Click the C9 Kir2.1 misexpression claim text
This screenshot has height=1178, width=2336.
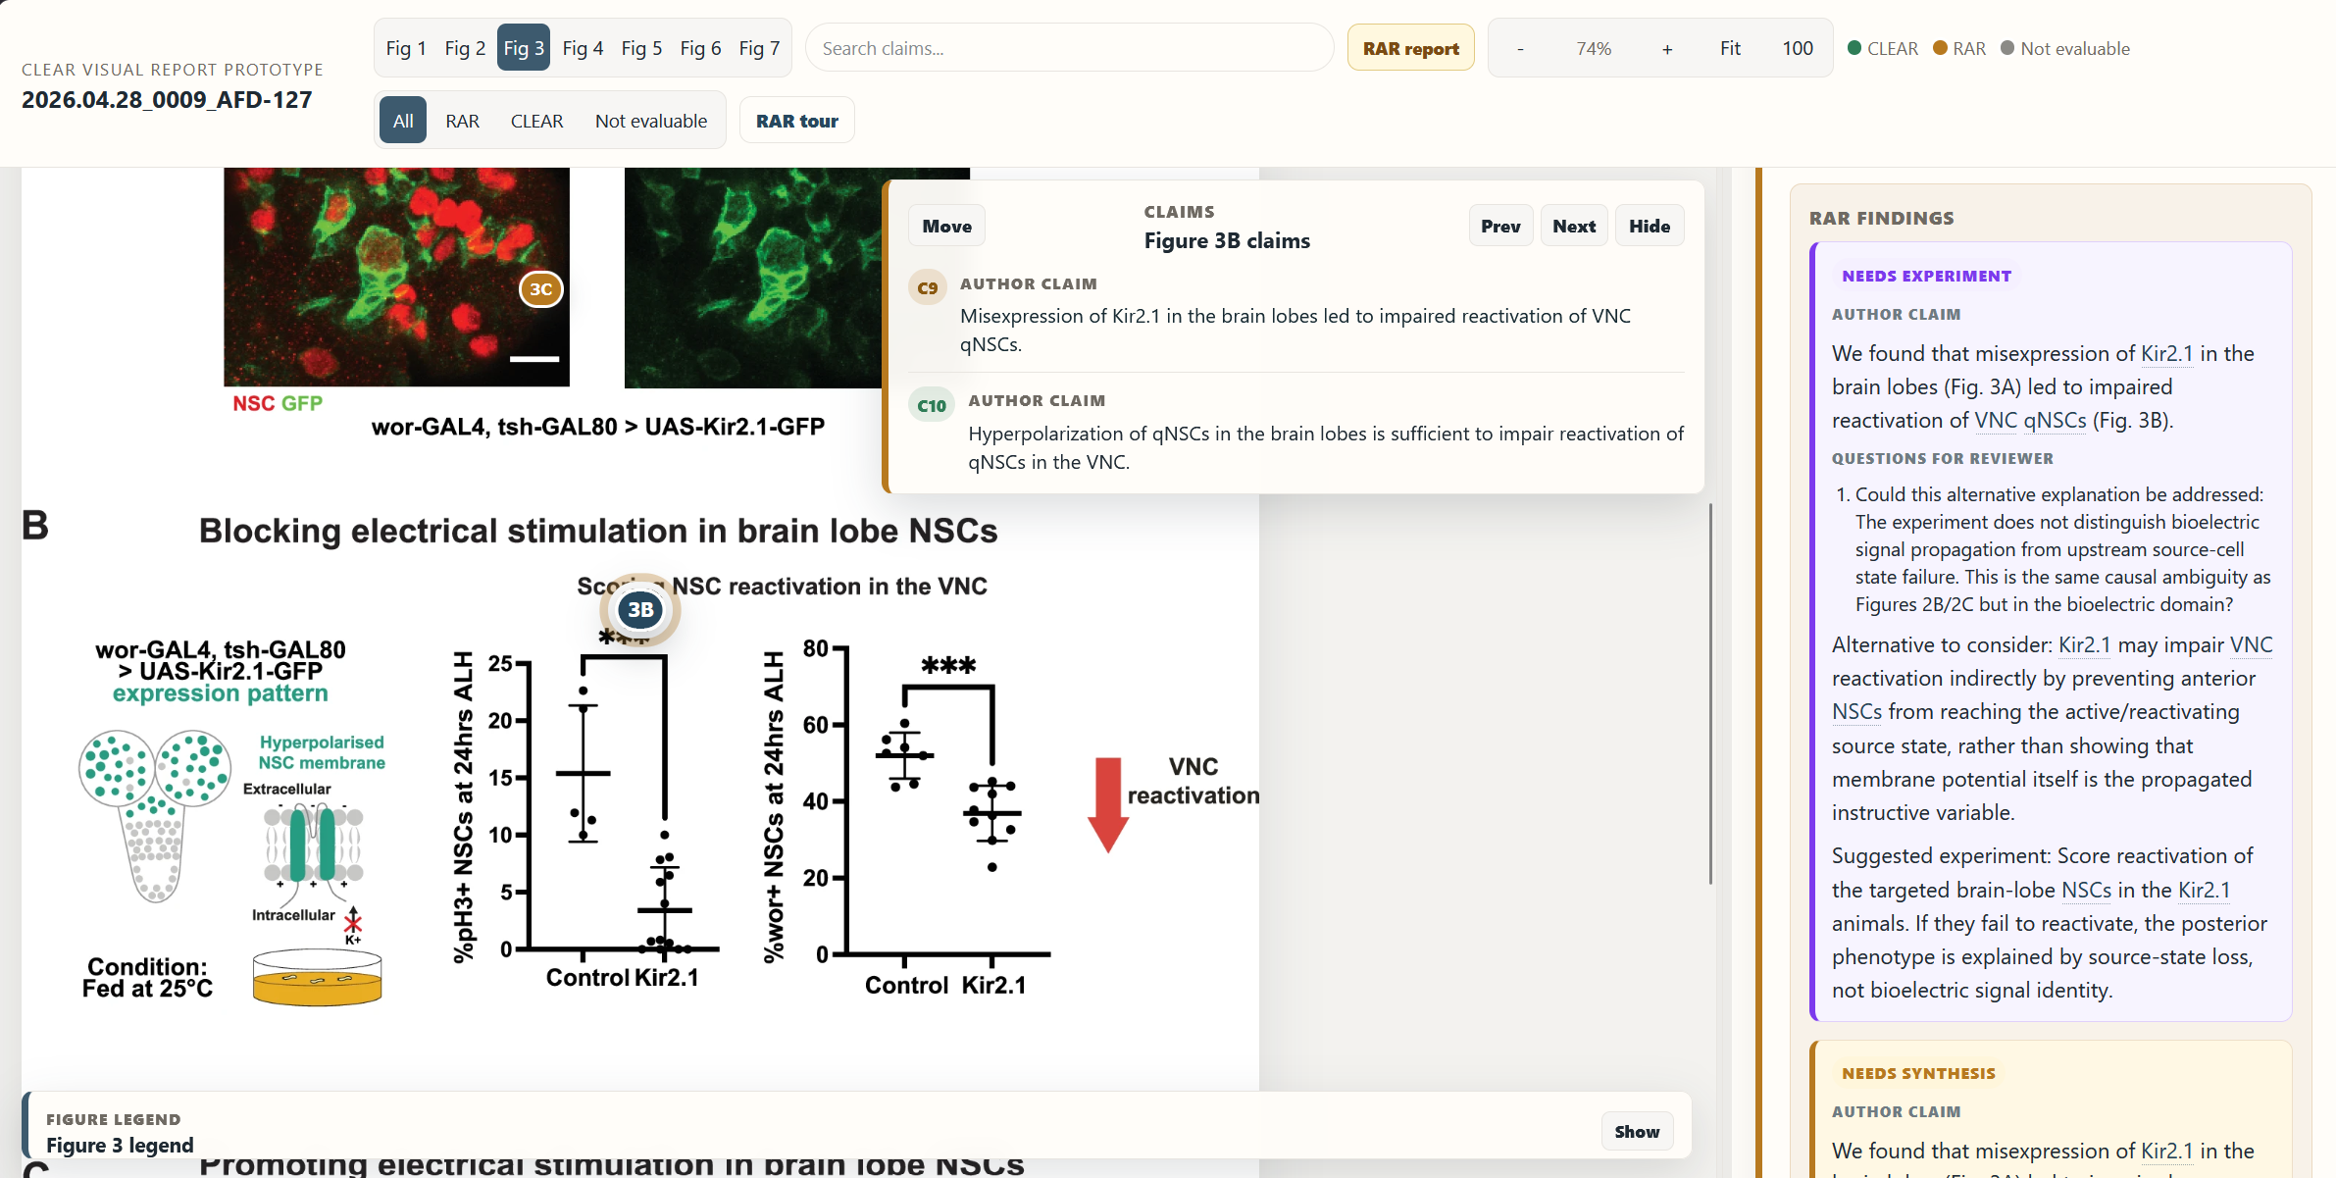coord(1295,330)
